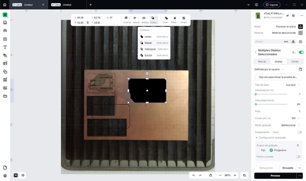The width and height of the screenshot is (306, 181).
Task: Choose Unión from Combinar menu
Action: tap(154, 37)
